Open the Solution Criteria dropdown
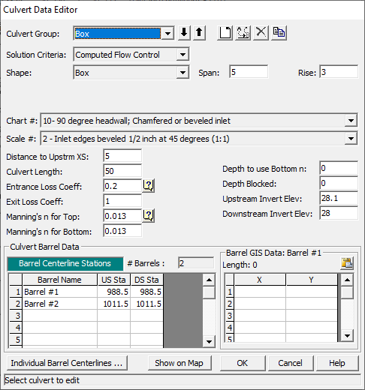365x390 pixels. pyautogui.click(x=182, y=55)
